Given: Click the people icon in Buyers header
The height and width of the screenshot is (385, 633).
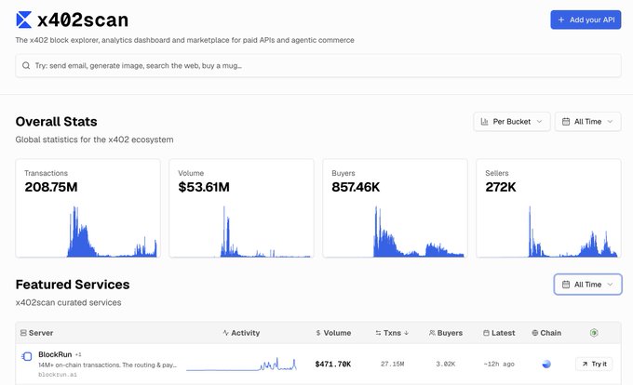Looking at the screenshot, I should [x=432, y=333].
